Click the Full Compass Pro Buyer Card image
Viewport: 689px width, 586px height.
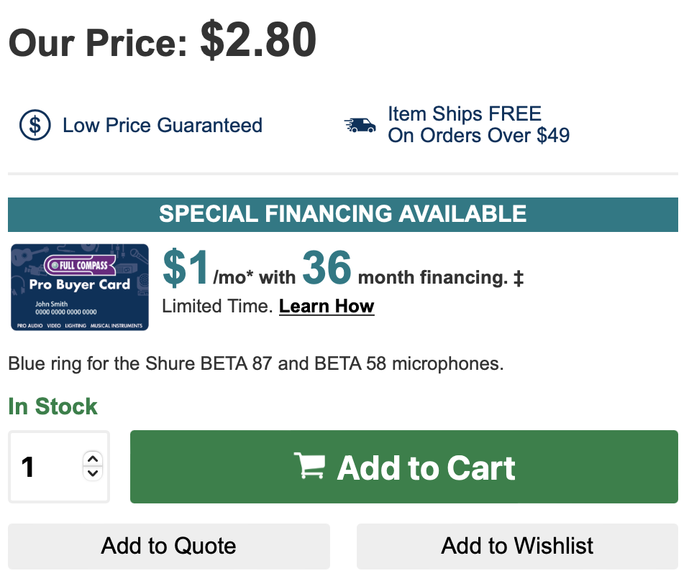click(x=80, y=287)
